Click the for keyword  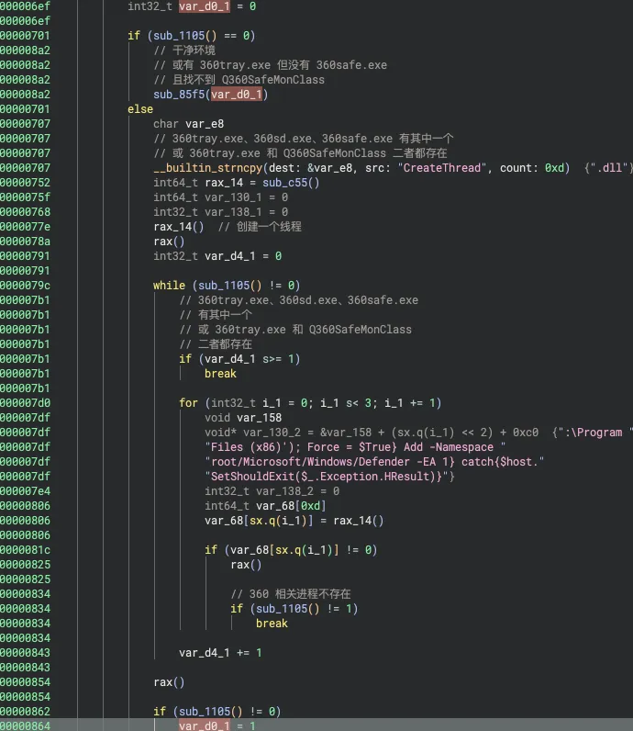[189, 403]
